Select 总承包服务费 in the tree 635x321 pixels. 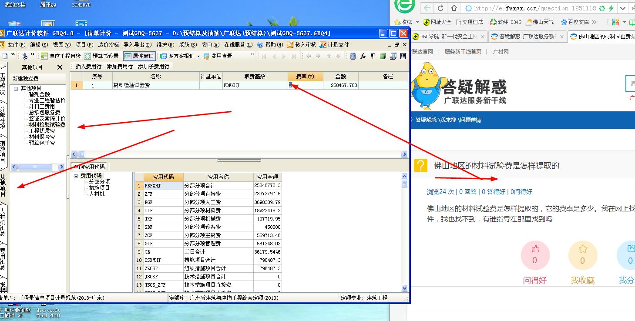coord(44,112)
